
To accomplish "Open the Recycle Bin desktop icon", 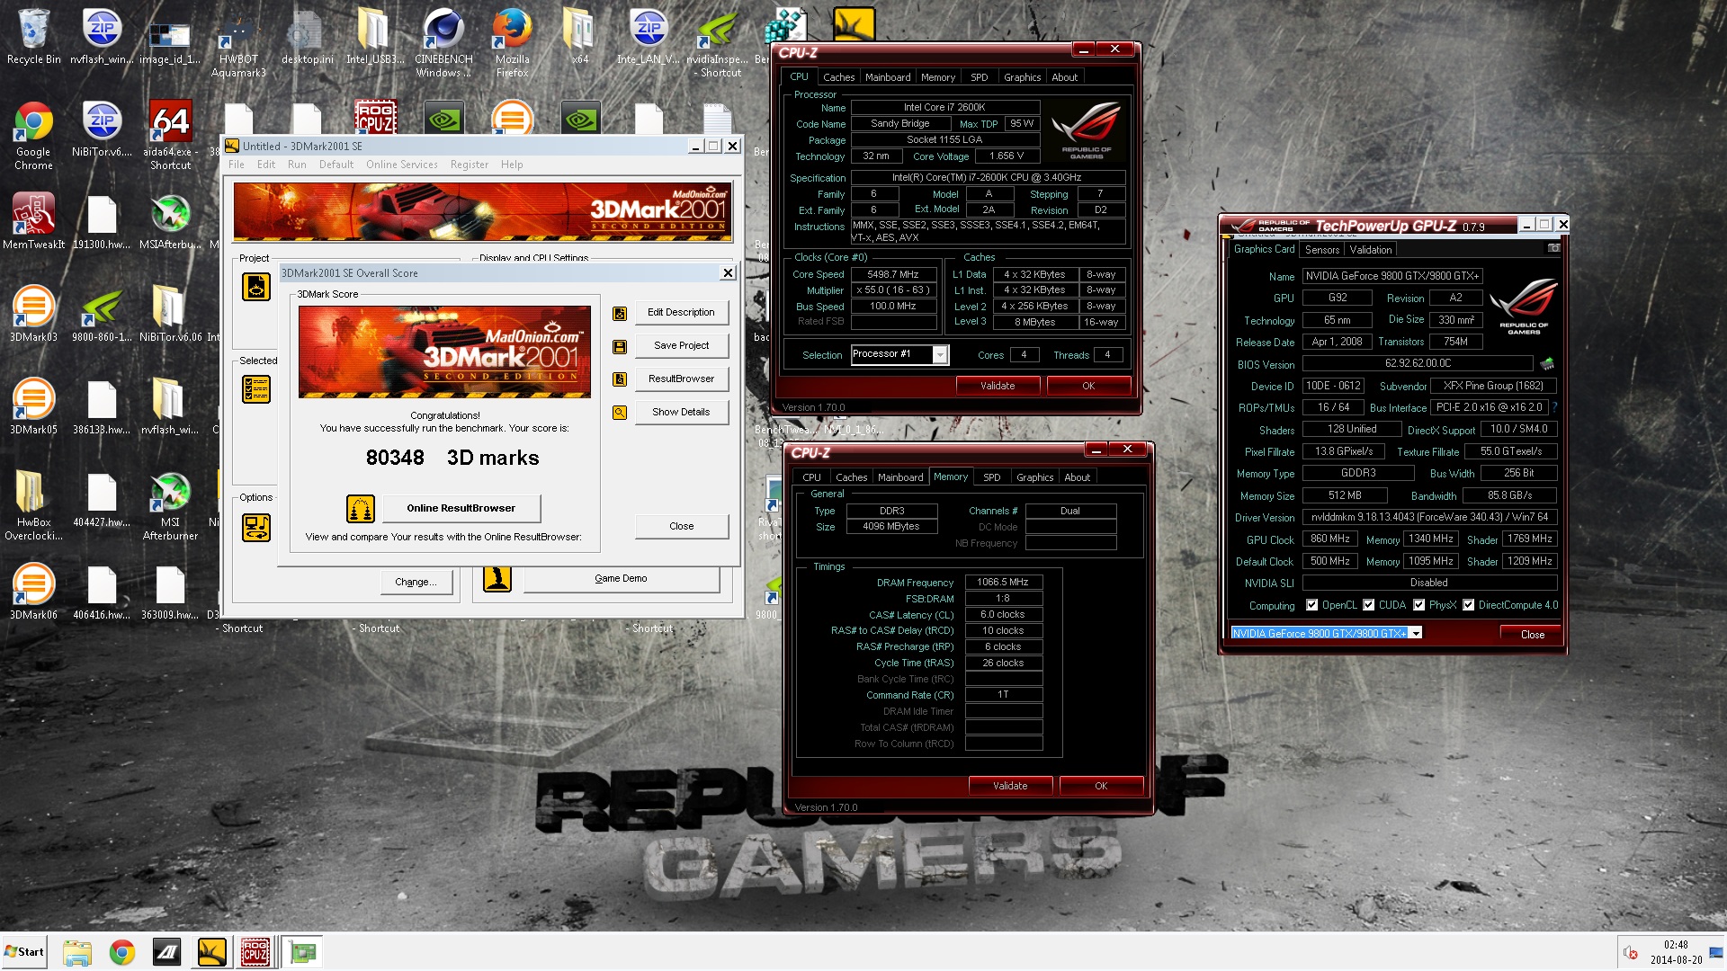I will click(x=33, y=36).
